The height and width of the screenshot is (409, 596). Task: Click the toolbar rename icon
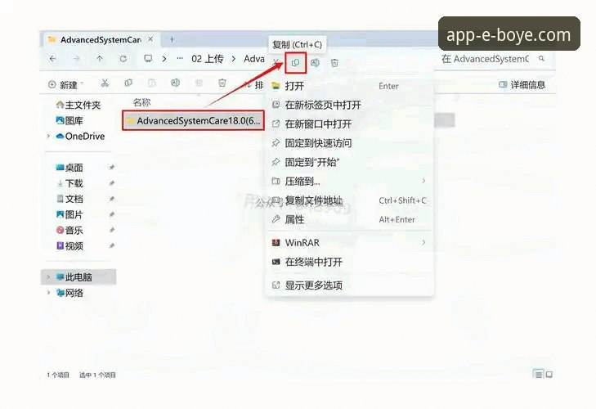(x=175, y=83)
